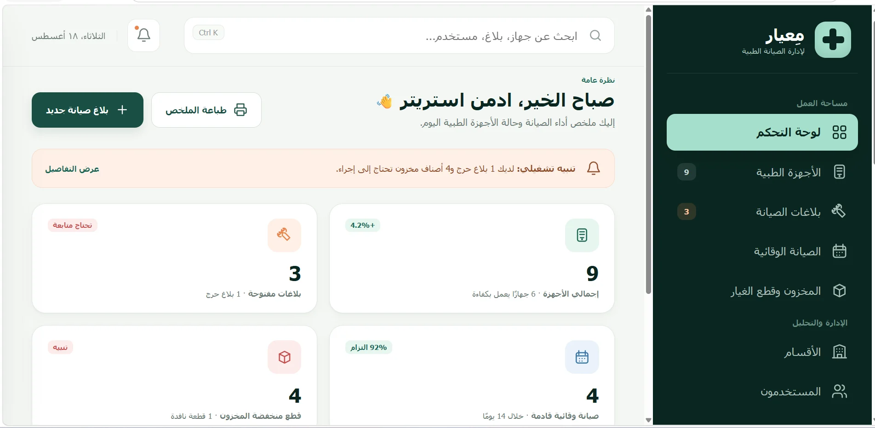Click the search magnifier icon
The height and width of the screenshot is (428, 875).
click(x=595, y=35)
